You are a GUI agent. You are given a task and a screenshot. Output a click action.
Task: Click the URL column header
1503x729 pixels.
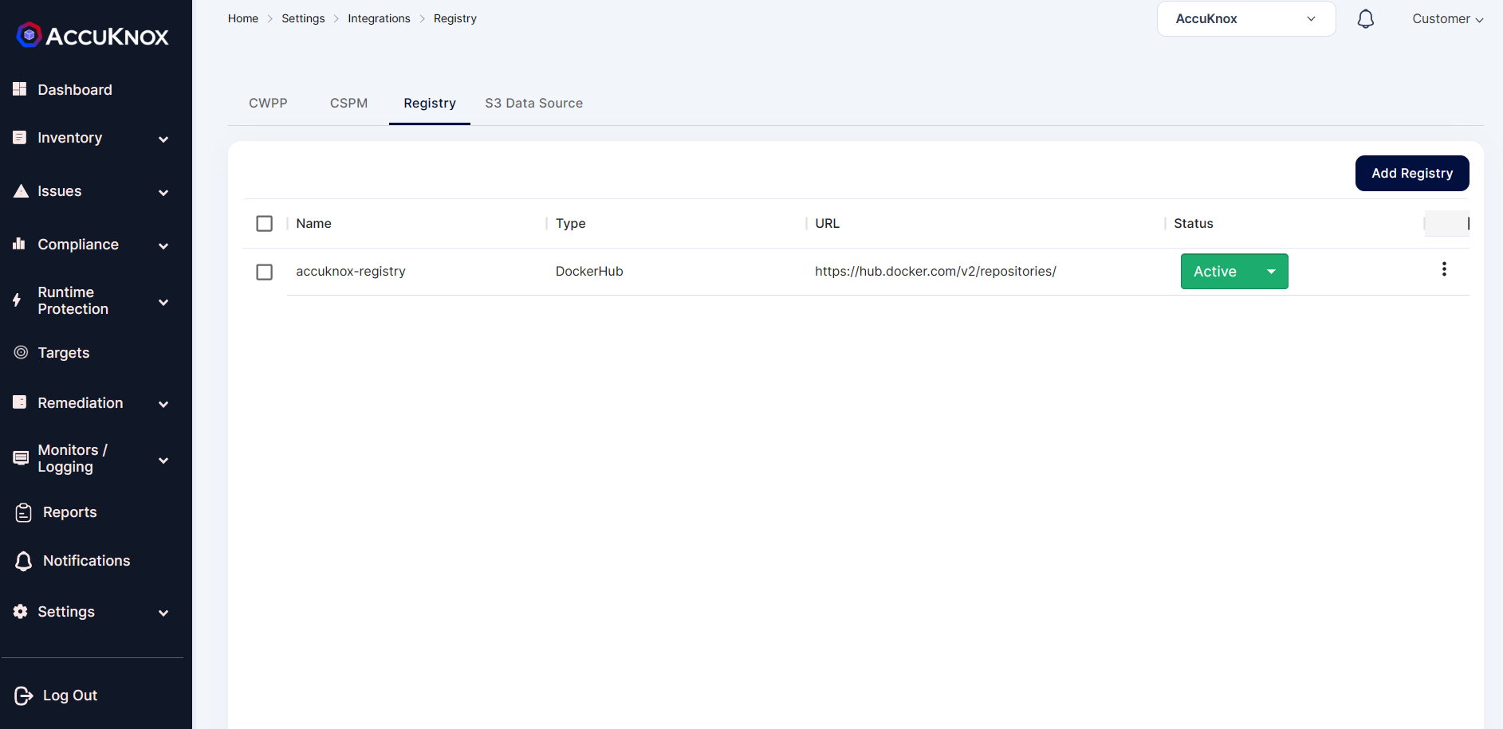(x=828, y=224)
